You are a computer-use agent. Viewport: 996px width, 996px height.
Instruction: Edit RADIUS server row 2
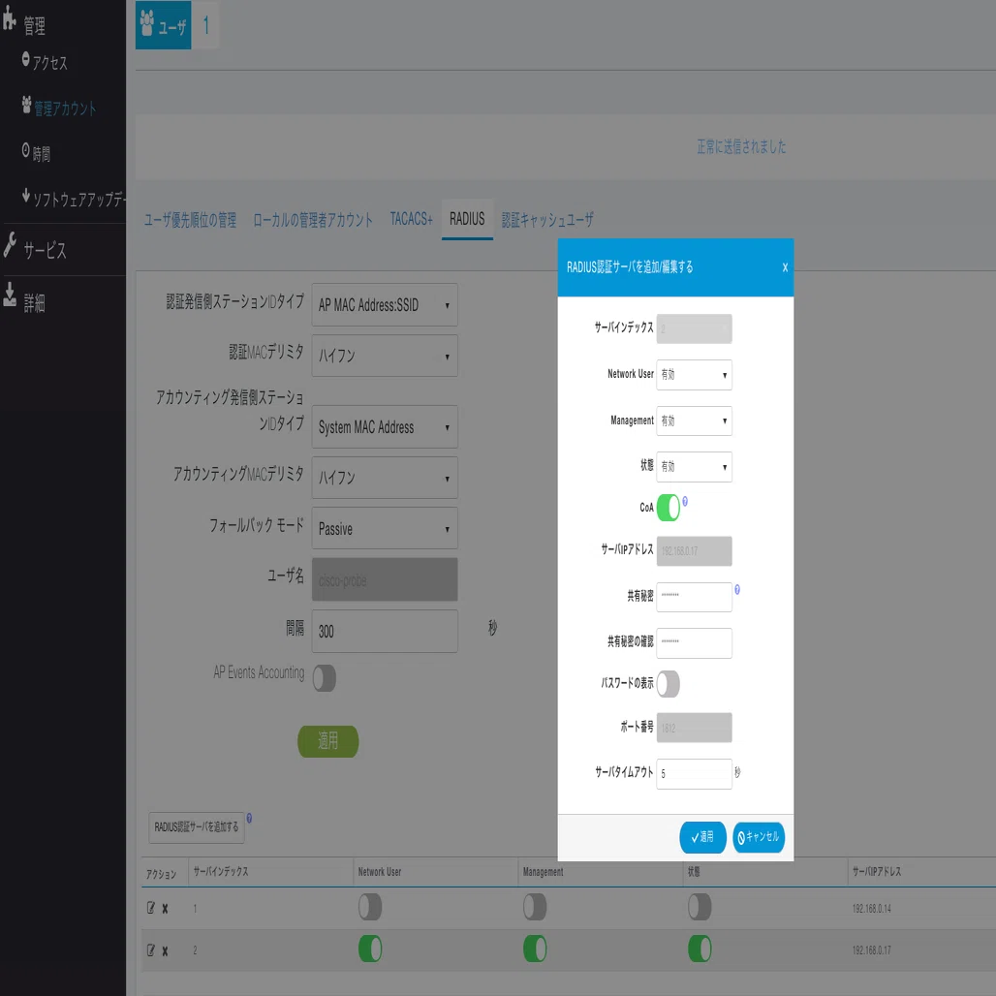(150, 950)
